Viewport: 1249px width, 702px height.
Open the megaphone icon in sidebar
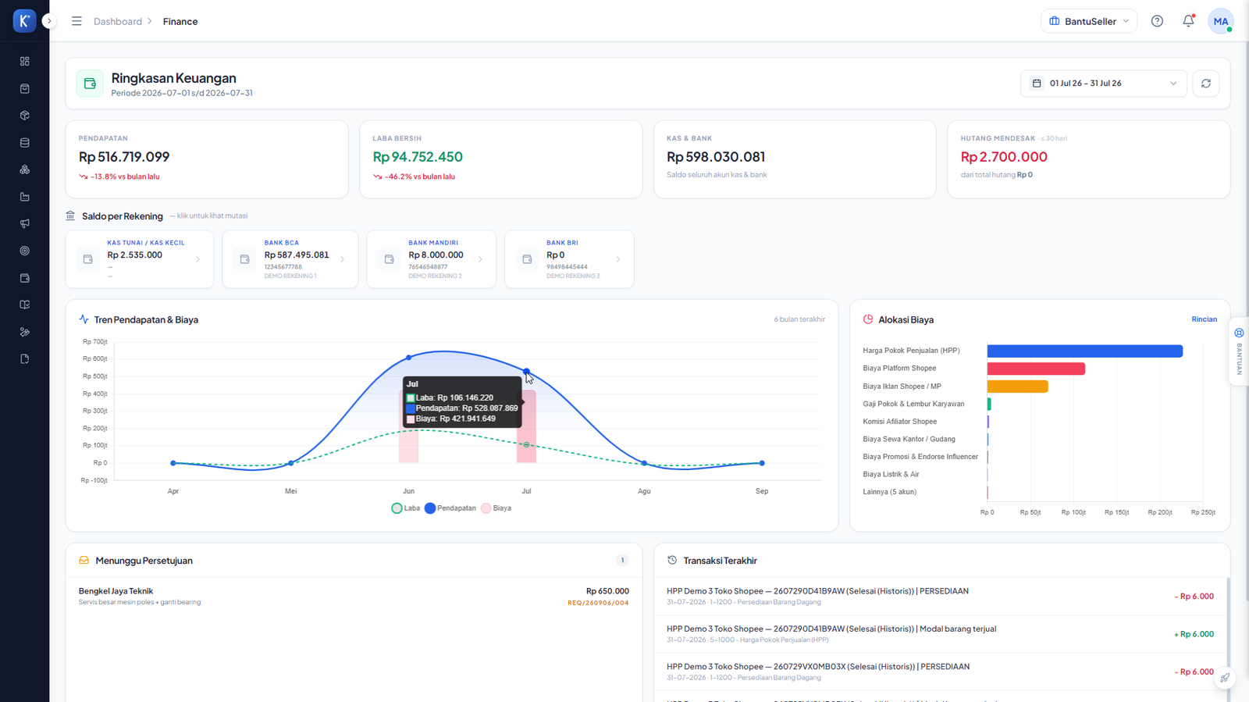(25, 223)
